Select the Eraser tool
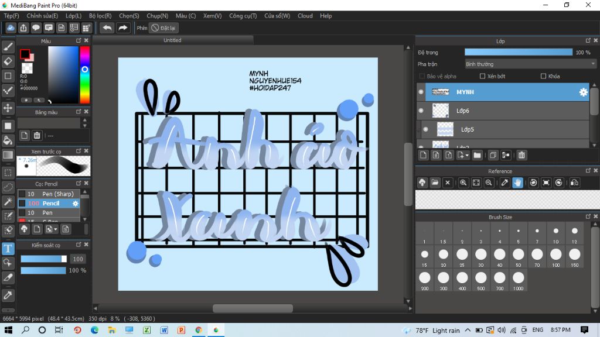 click(8, 61)
